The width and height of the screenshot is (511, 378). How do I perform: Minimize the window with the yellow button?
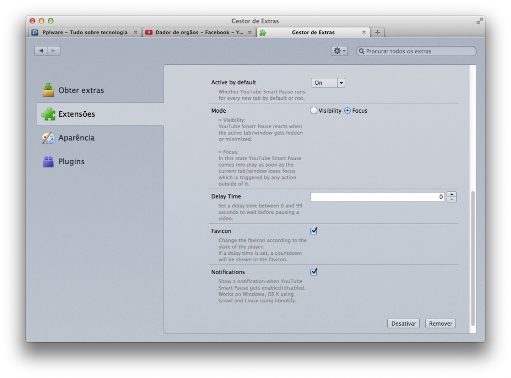pos(41,21)
